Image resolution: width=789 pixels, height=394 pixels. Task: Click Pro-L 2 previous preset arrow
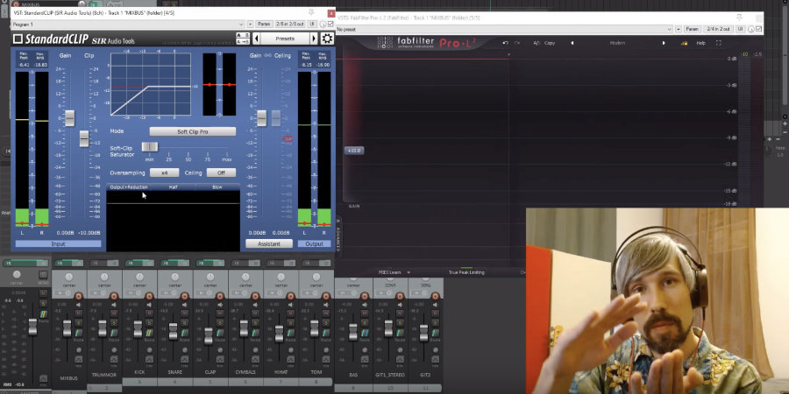(x=572, y=43)
